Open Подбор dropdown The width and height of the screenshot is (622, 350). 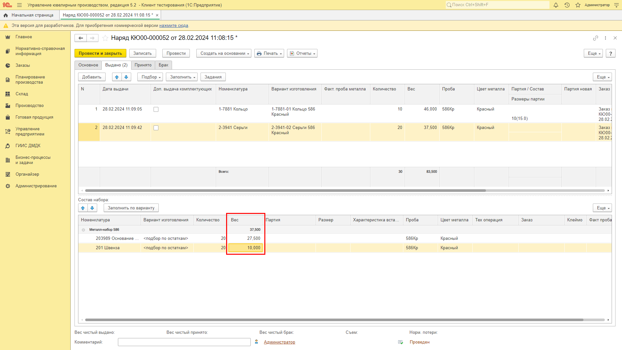(x=150, y=77)
